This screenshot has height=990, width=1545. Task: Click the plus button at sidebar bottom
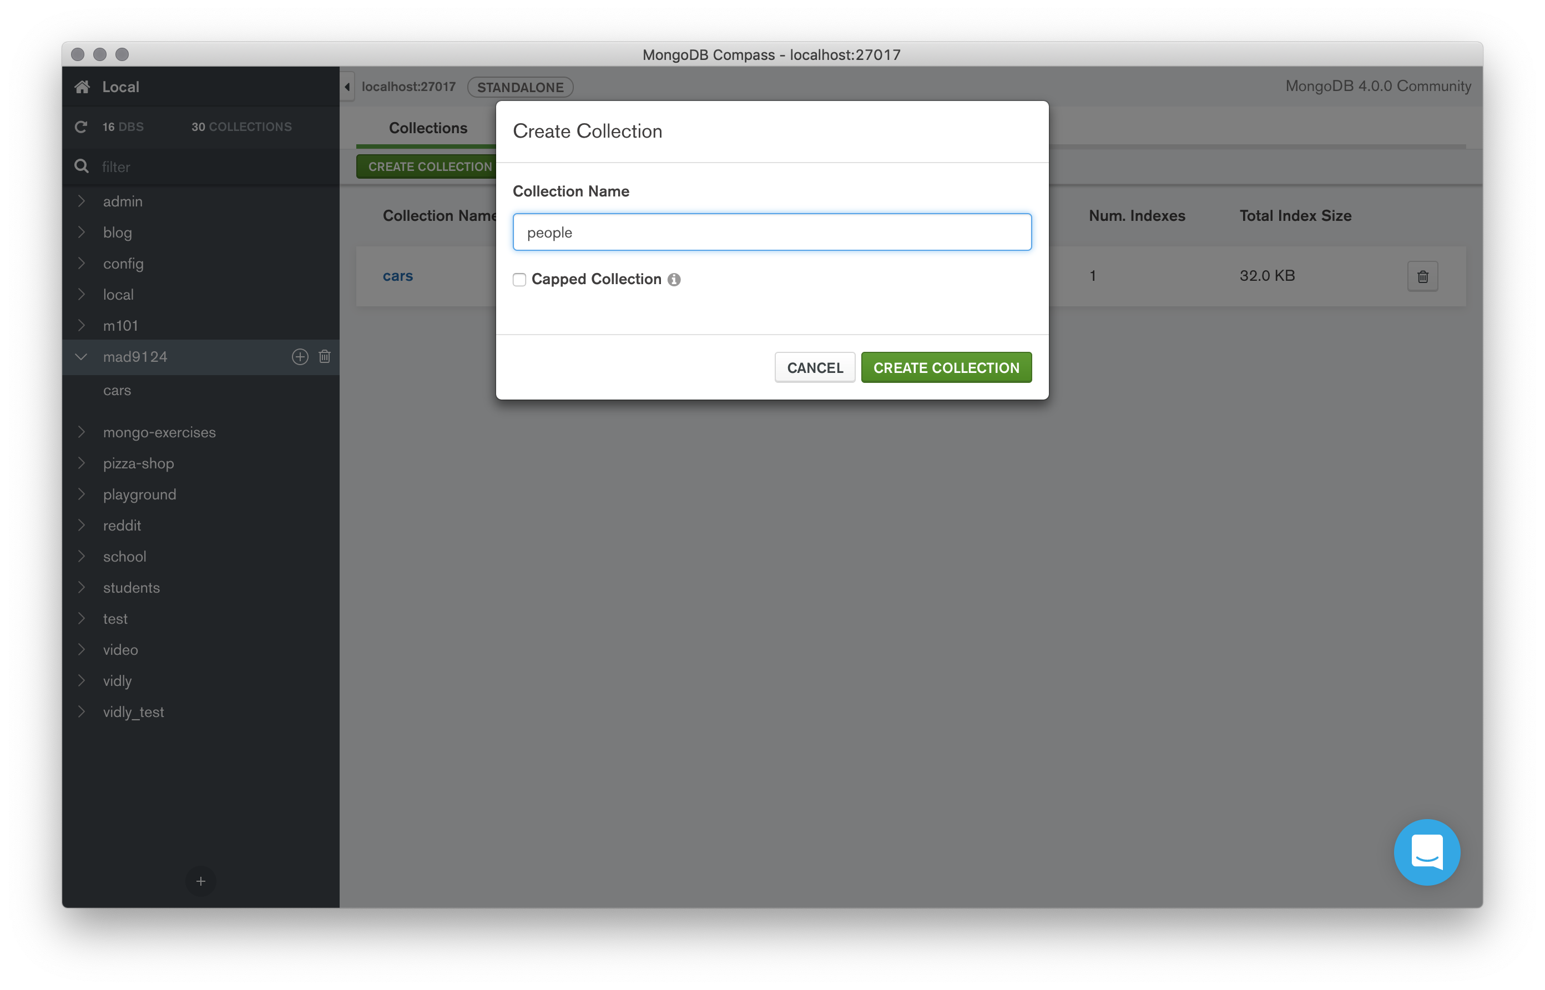click(x=200, y=881)
